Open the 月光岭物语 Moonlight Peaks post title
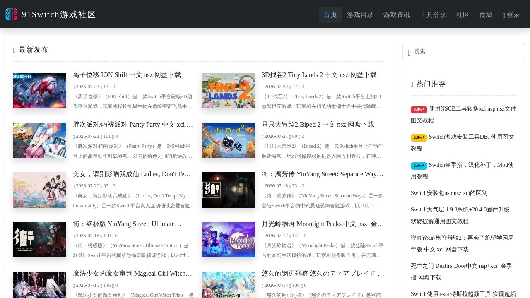The height and width of the screenshot is (298, 530). [323, 224]
